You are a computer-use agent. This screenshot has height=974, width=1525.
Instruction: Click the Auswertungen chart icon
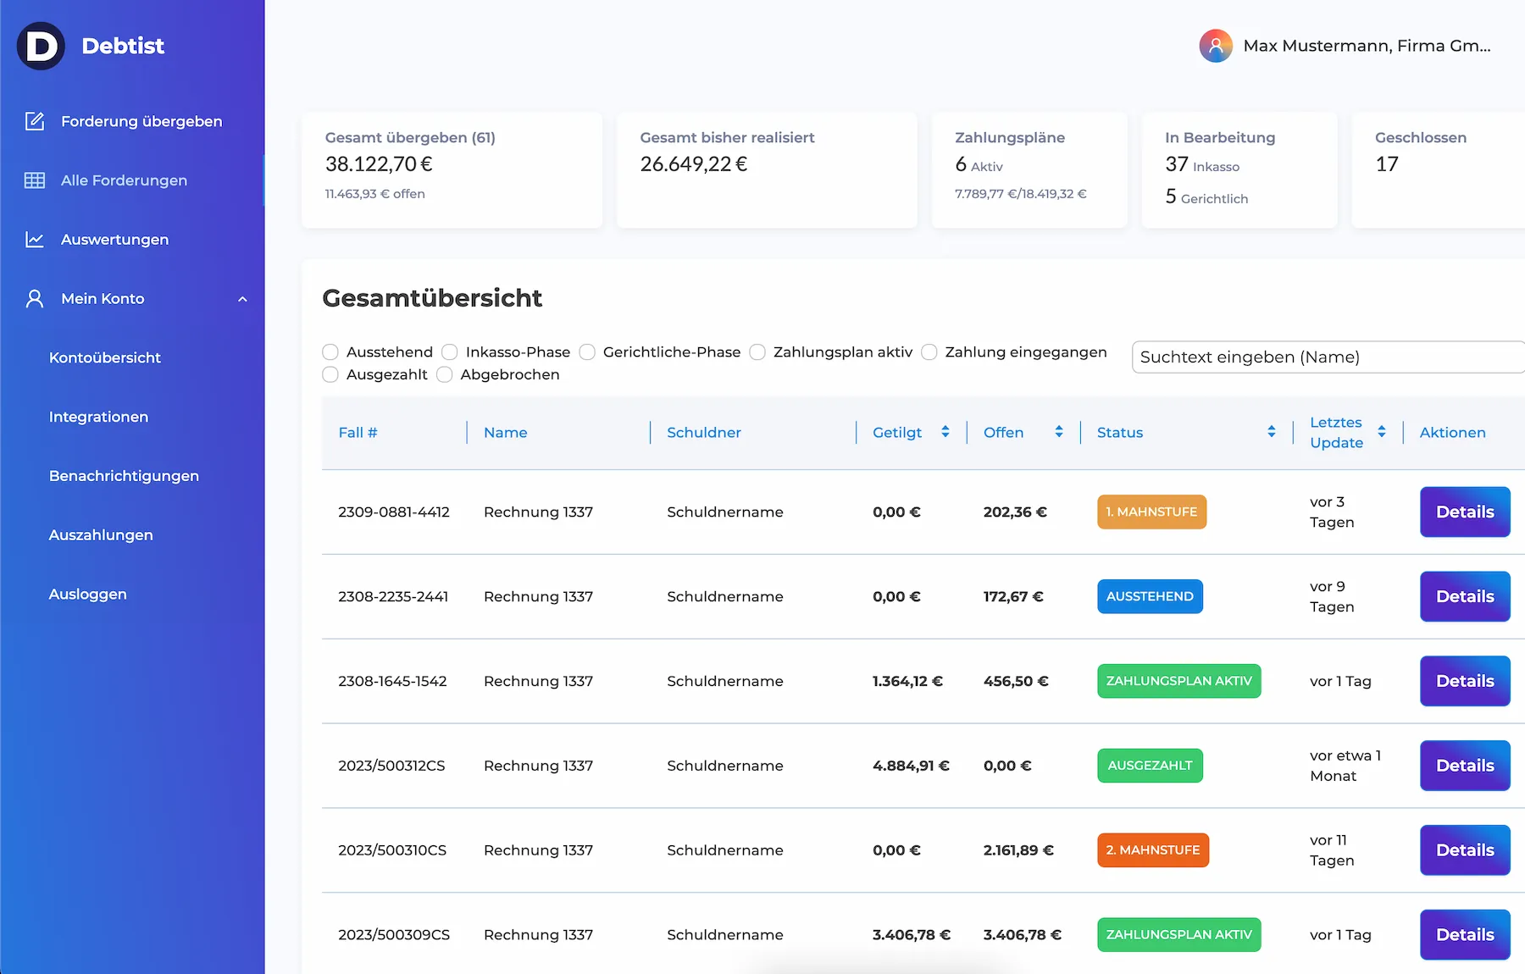point(34,239)
